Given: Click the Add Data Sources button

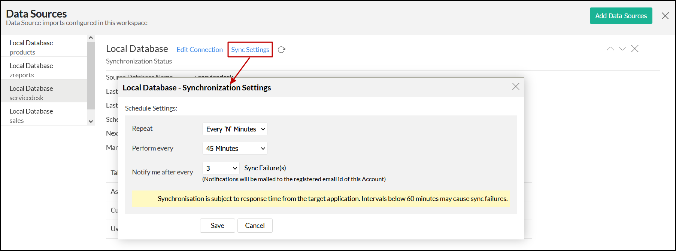Looking at the screenshot, I should (621, 16).
